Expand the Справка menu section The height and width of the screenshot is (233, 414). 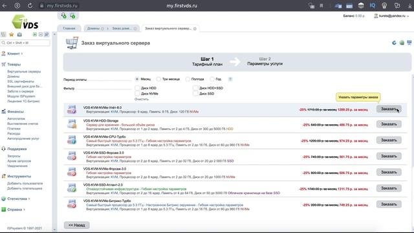14,210
